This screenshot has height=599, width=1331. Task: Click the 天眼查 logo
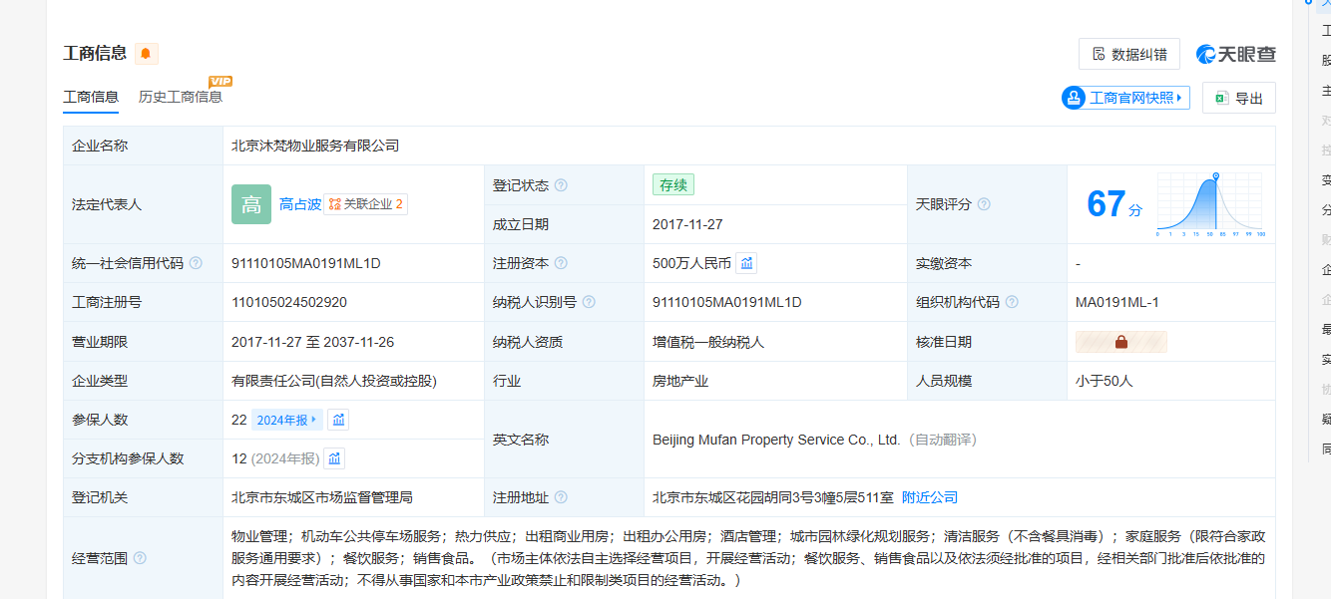click(1236, 54)
